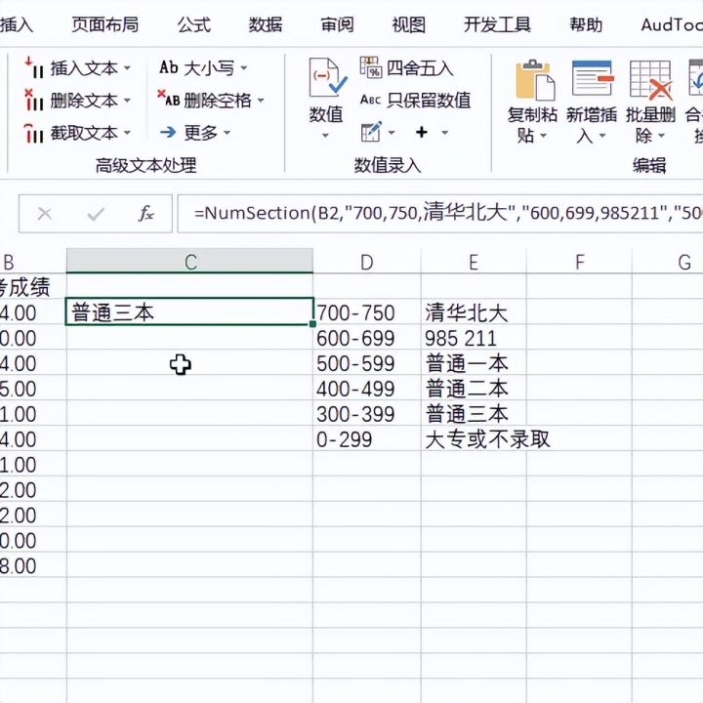The image size is (703, 703).
Task: Select the cell containing 普通二本
Action: (x=474, y=389)
